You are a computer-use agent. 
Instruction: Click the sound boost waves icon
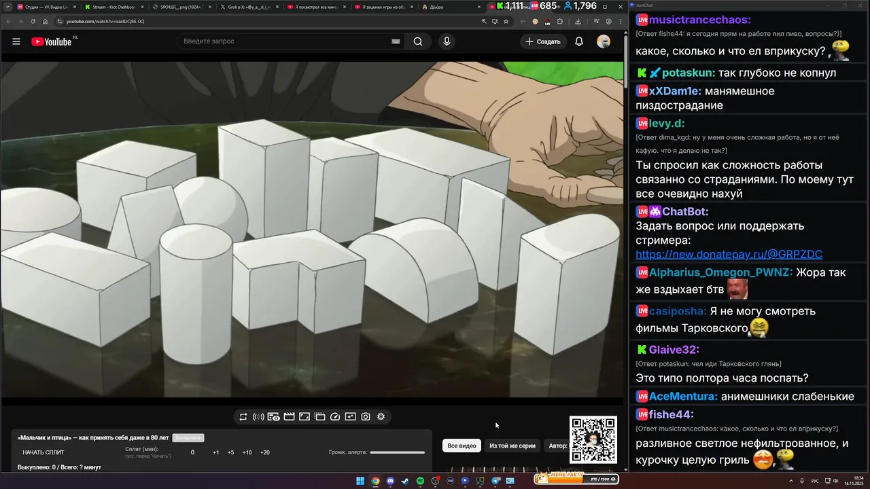click(258, 417)
